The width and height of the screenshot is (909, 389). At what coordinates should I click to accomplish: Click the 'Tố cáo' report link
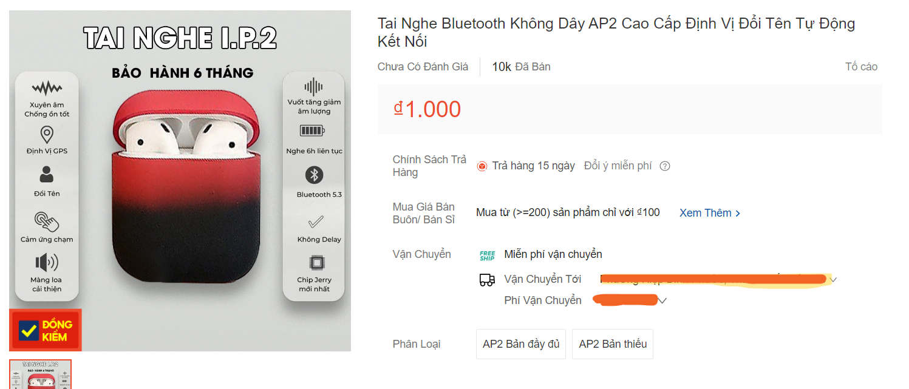[861, 67]
